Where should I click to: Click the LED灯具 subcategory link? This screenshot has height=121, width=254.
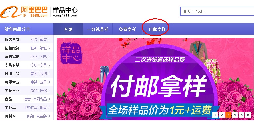[31, 108]
